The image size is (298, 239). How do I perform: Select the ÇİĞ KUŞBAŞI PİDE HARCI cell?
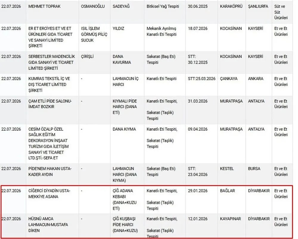(x=125, y=225)
